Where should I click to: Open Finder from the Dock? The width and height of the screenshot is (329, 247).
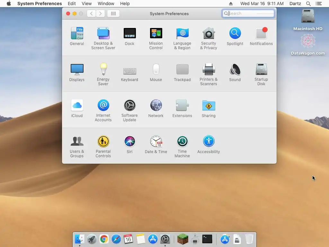(80, 239)
